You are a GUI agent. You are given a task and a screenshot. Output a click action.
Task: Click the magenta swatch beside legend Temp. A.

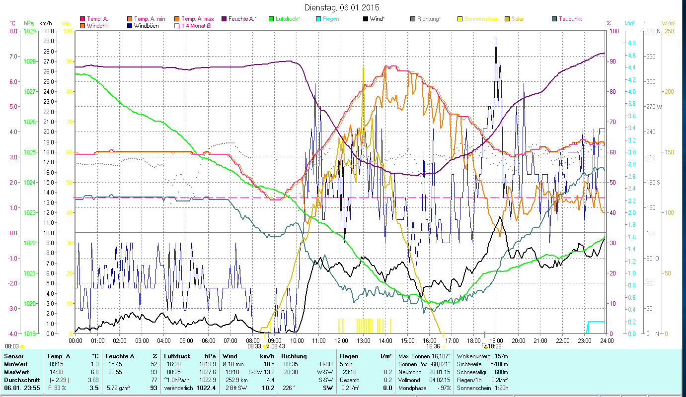82,19
